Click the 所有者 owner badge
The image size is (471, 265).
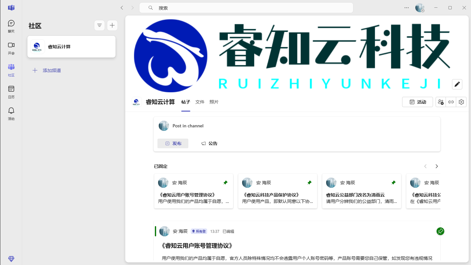[x=199, y=231]
